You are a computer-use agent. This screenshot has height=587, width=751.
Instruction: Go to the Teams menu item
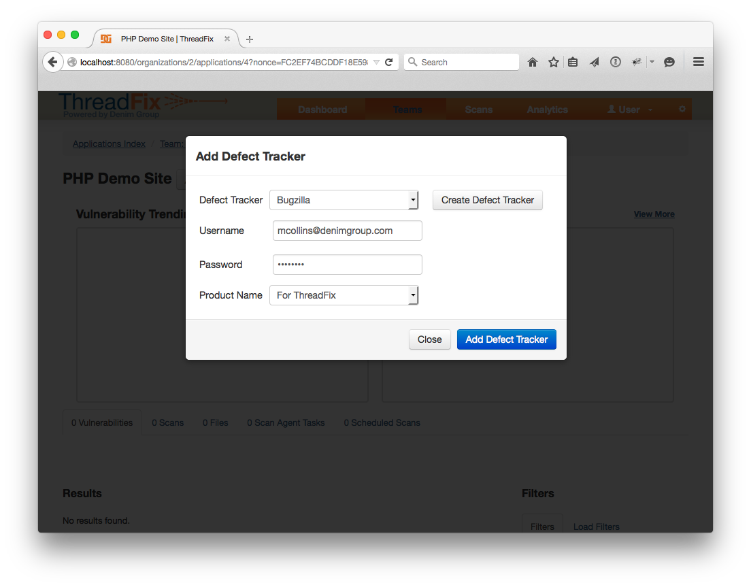click(x=407, y=110)
